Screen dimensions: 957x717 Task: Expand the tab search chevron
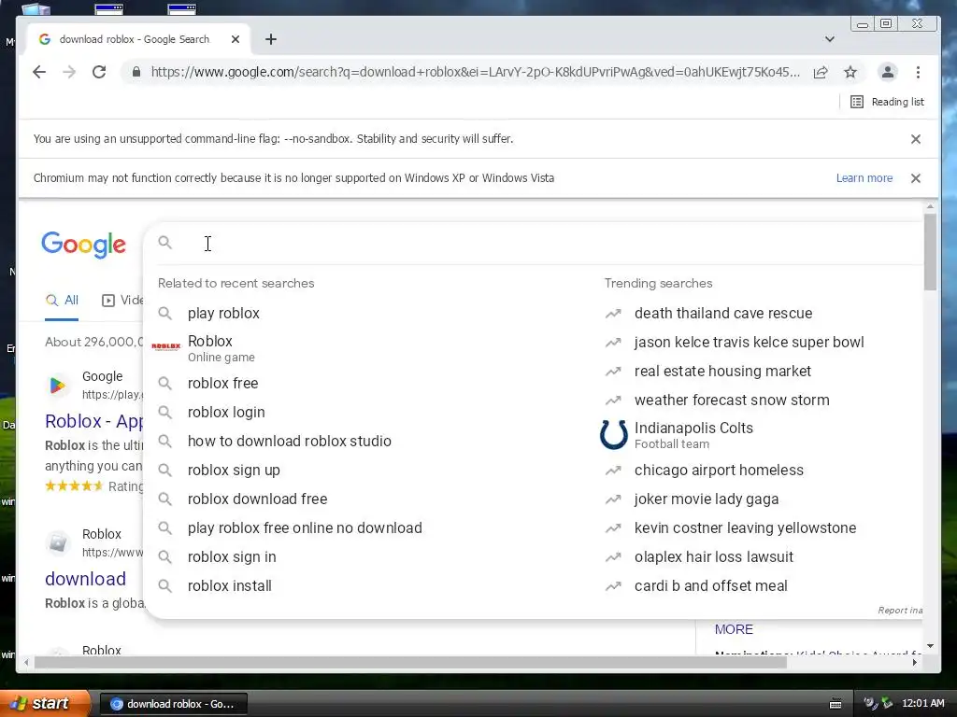click(830, 39)
